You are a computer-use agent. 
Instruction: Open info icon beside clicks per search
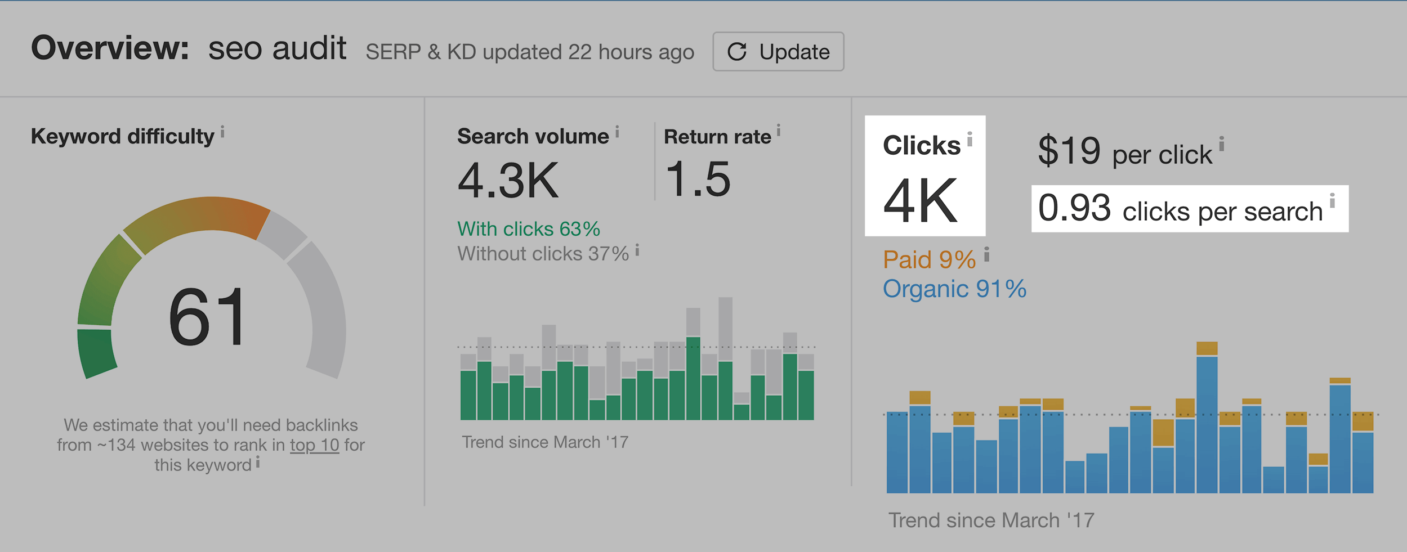[x=1332, y=200]
